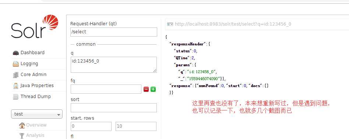Screen dimensions: 349x139
Task: Go to Core Admin
Action: click(34, 75)
